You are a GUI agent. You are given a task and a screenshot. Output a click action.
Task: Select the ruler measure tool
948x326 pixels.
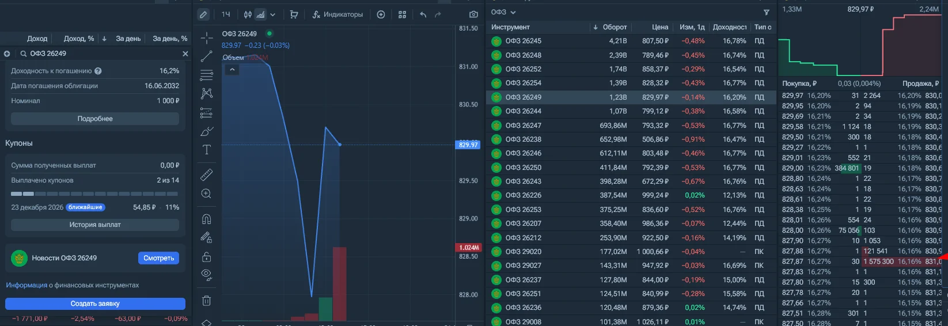point(207,175)
